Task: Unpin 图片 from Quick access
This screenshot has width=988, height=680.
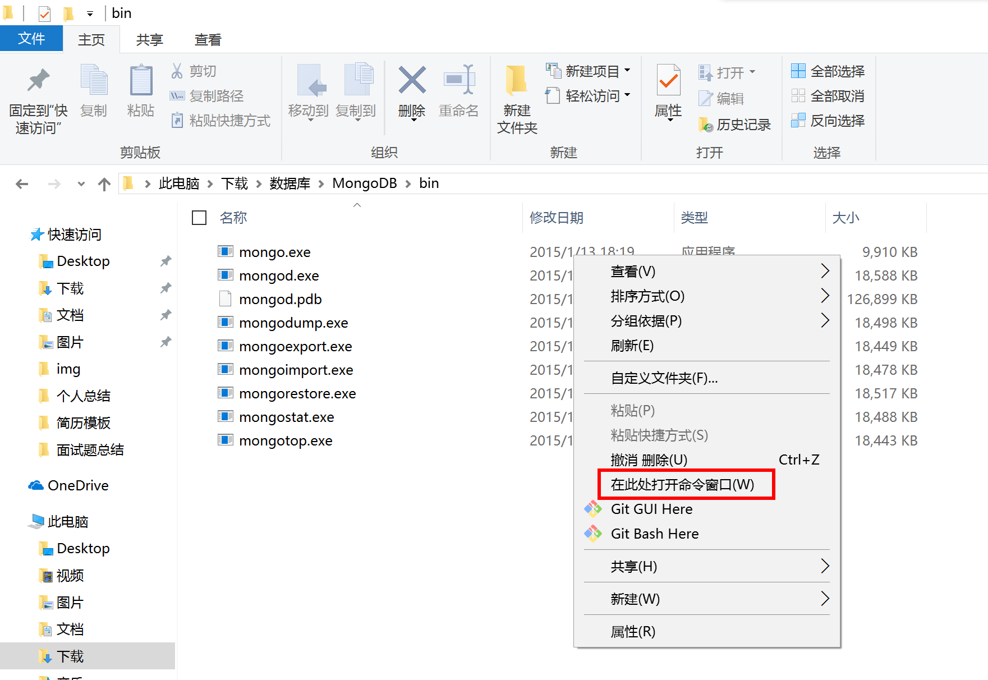Action: [x=166, y=342]
